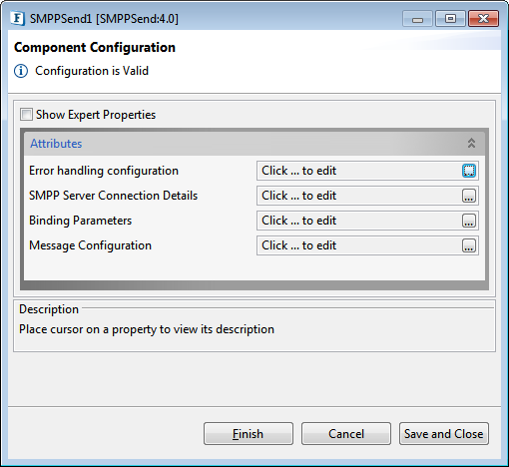Viewport: 509px width, 467px height.
Task: Maximize the SMPPSend1 dialog window
Action: 450,19
